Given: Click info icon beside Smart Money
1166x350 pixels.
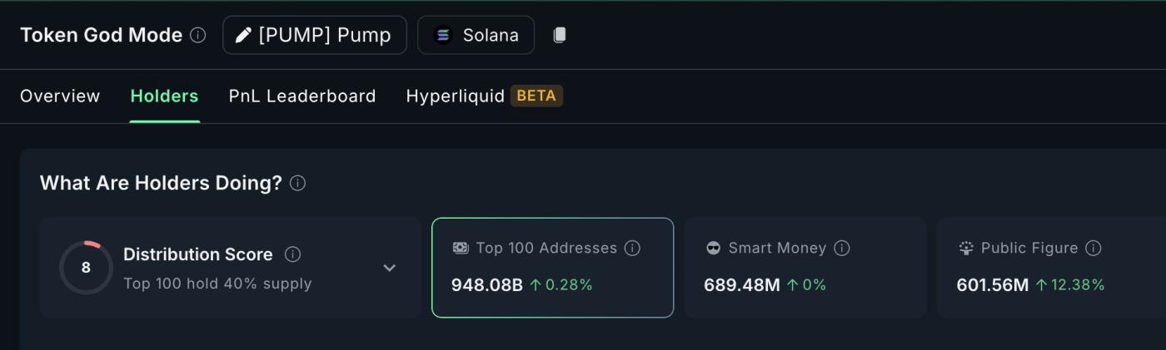Looking at the screenshot, I should tap(841, 248).
